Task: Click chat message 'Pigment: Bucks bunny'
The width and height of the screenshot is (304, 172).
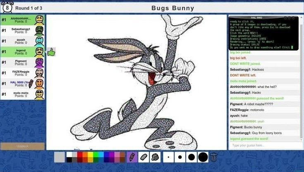Action: click(x=246, y=127)
